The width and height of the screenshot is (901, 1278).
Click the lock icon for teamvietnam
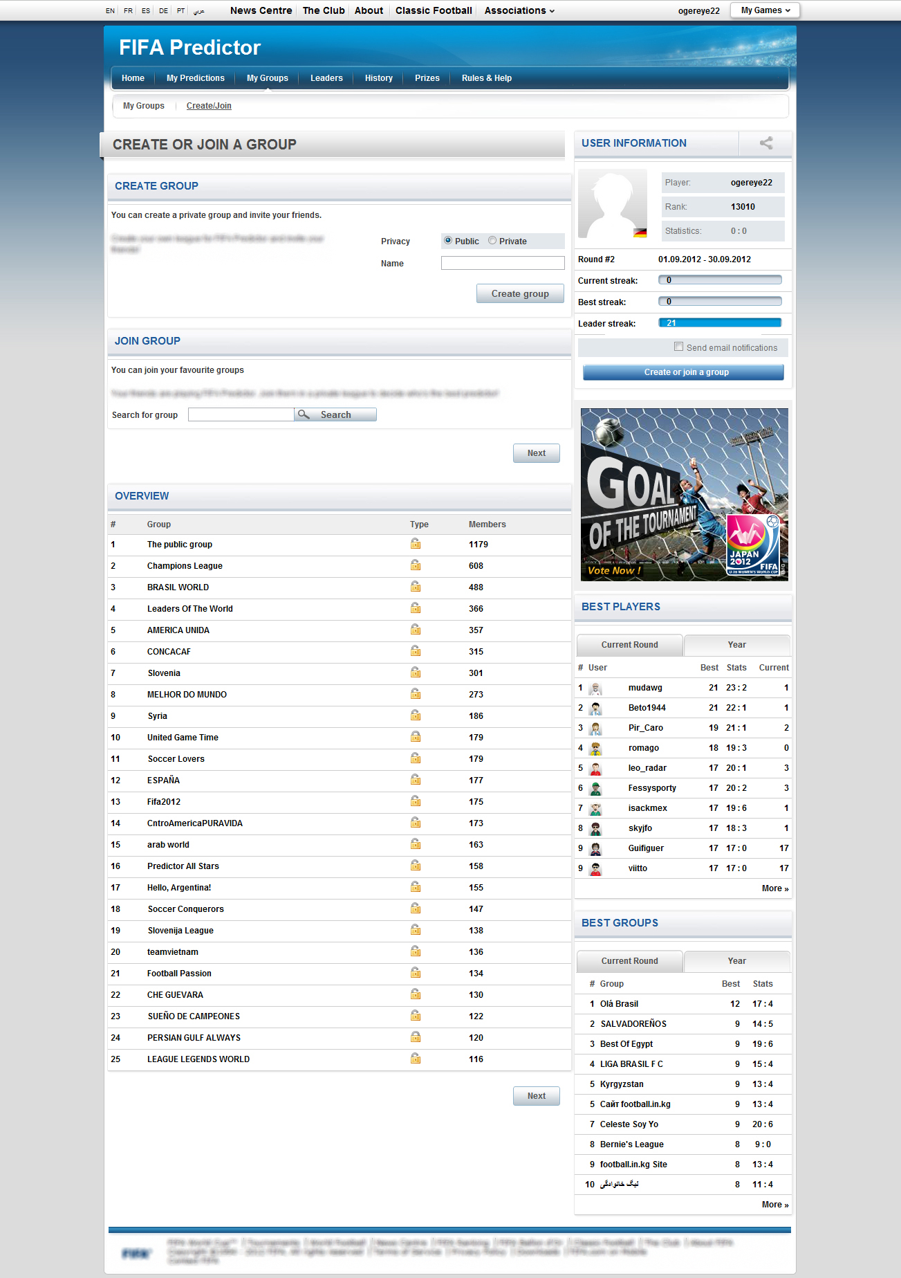click(416, 951)
